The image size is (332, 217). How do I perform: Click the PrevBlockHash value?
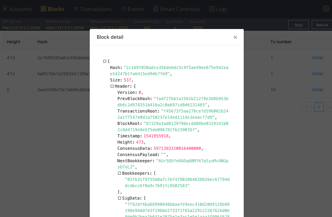click(x=173, y=102)
